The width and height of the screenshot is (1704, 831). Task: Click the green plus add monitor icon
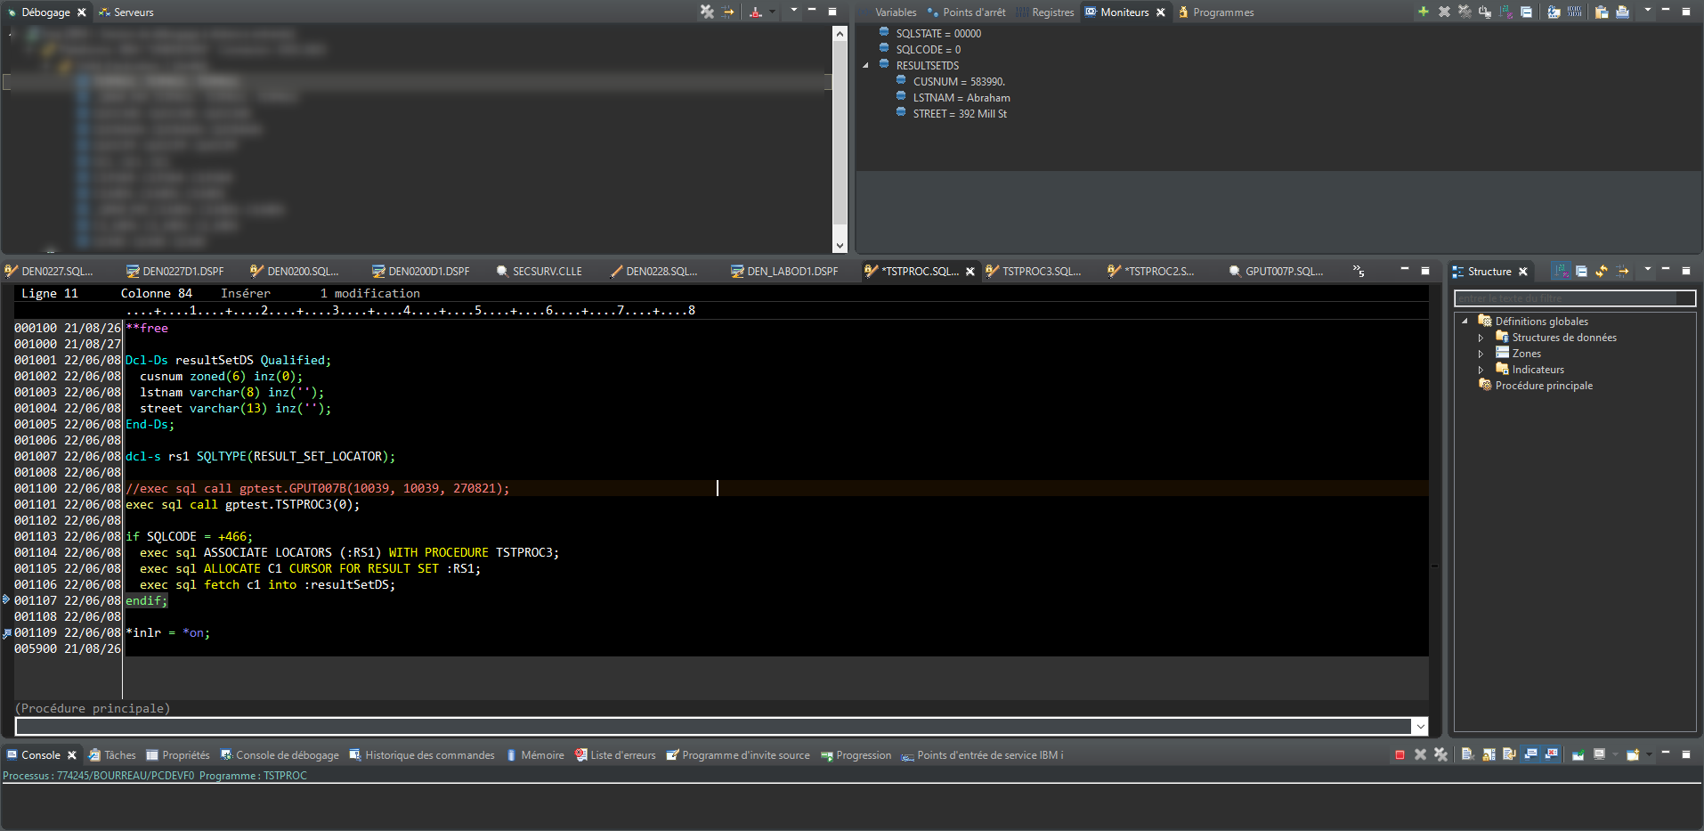coord(1423,12)
